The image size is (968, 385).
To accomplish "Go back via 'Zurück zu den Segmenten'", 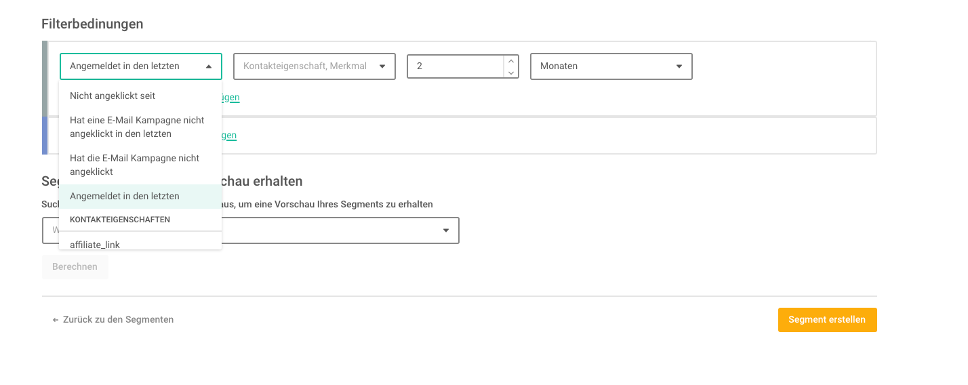I will pyautogui.click(x=113, y=319).
